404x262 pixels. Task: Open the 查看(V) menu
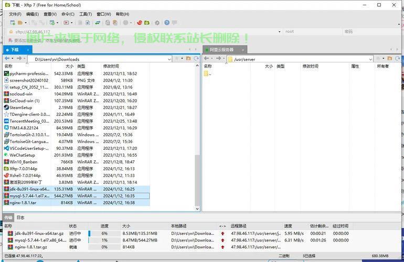click(x=50, y=14)
